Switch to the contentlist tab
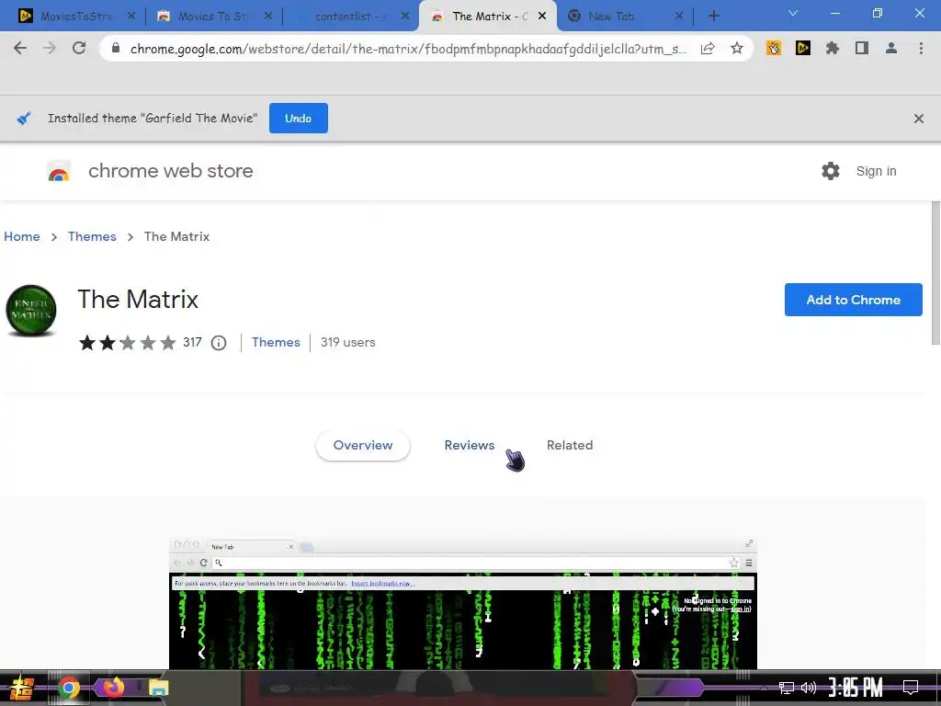Image resolution: width=941 pixels, height=706 pixels. click(x=349, y=16)
